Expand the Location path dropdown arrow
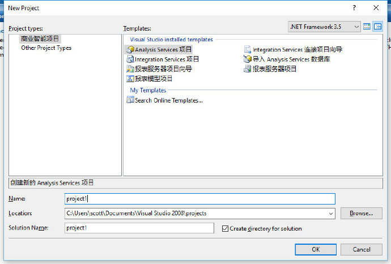Screen dimensions: 391x264 (x=331, y=214)
